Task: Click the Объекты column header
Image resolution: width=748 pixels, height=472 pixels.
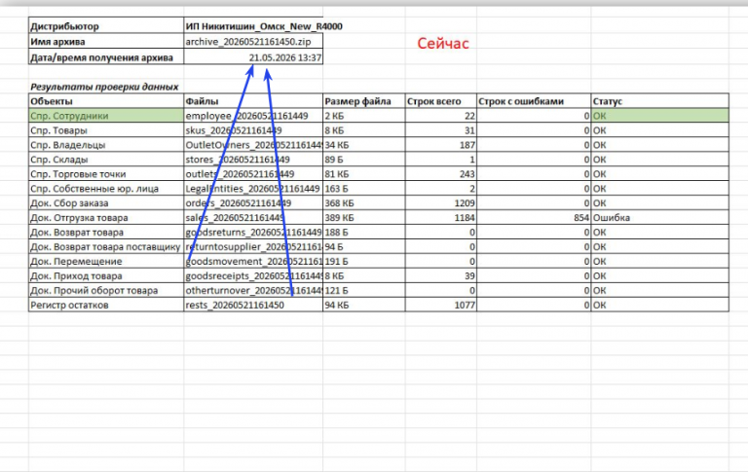Action: pos(106,101)
